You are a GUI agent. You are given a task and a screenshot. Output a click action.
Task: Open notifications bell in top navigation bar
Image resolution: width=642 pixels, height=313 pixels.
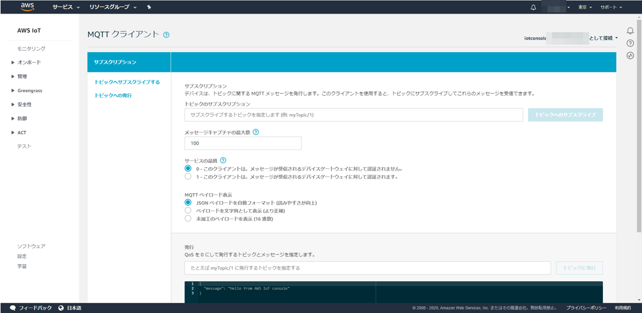click(x=533, y=7)
